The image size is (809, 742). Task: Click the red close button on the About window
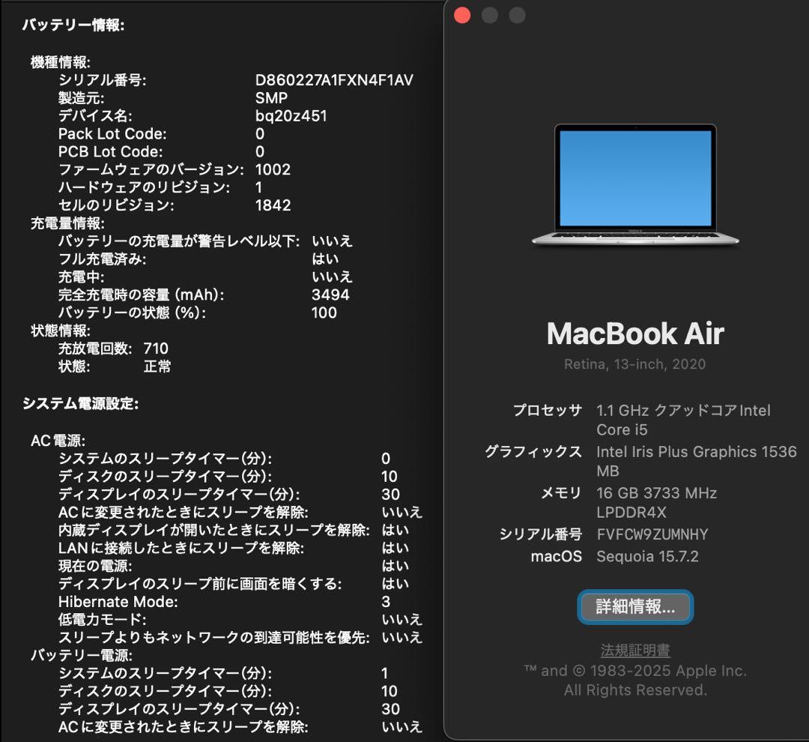[463, 14]
